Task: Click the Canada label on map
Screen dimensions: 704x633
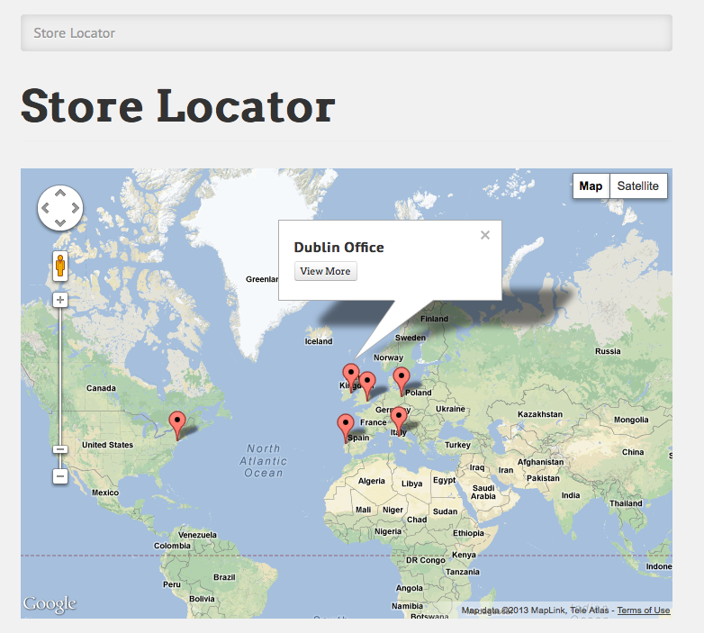Action: pyautogui.click(x=101, y=388)
